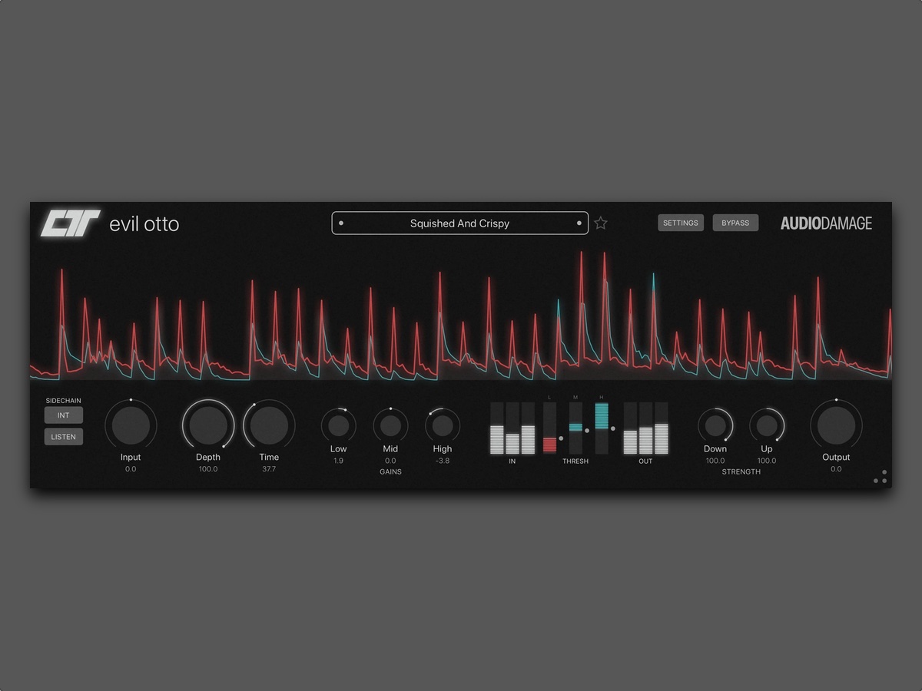Image resolution: width=922 pixels, height=691 pixels.
Task: Open the Squished And Crispy preset menu
Action: tap(459, 223)
